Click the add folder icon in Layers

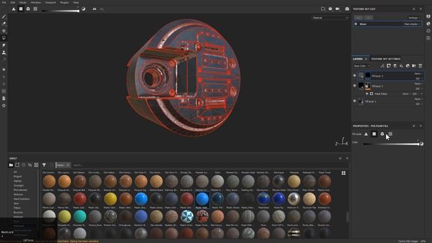click(x=414, y=66)
